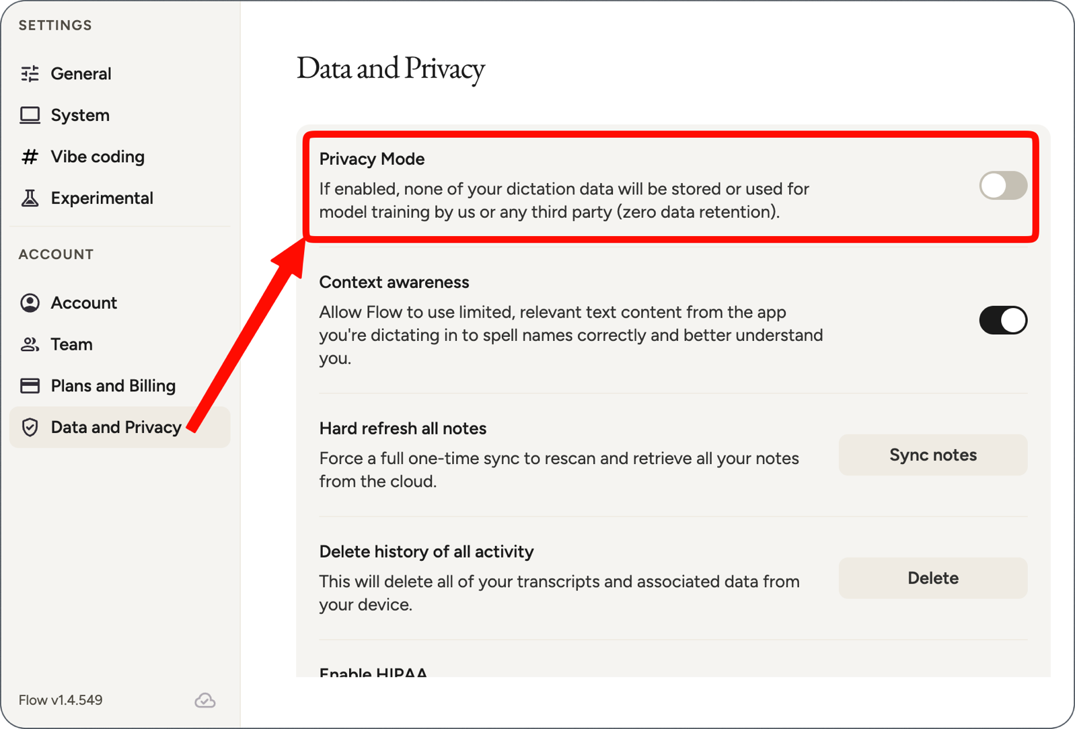Open the General settings section

click(81, 73)
